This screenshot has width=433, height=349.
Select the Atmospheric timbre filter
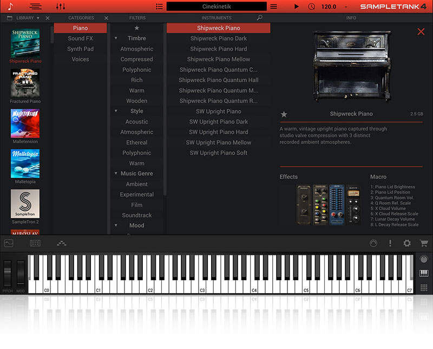pyautogui.click(x=136, y=49)
